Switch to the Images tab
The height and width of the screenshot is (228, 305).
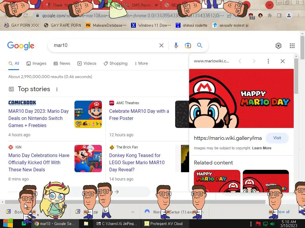(36, 64)
